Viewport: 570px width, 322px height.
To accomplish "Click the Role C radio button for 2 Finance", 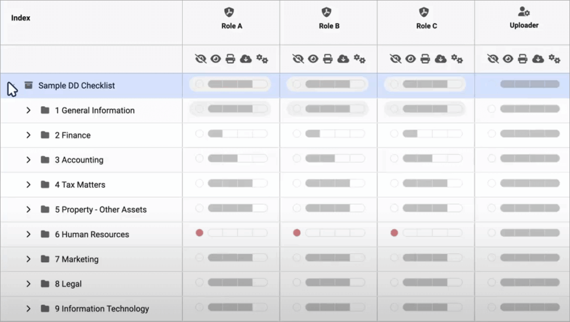I will coord(395,135).
